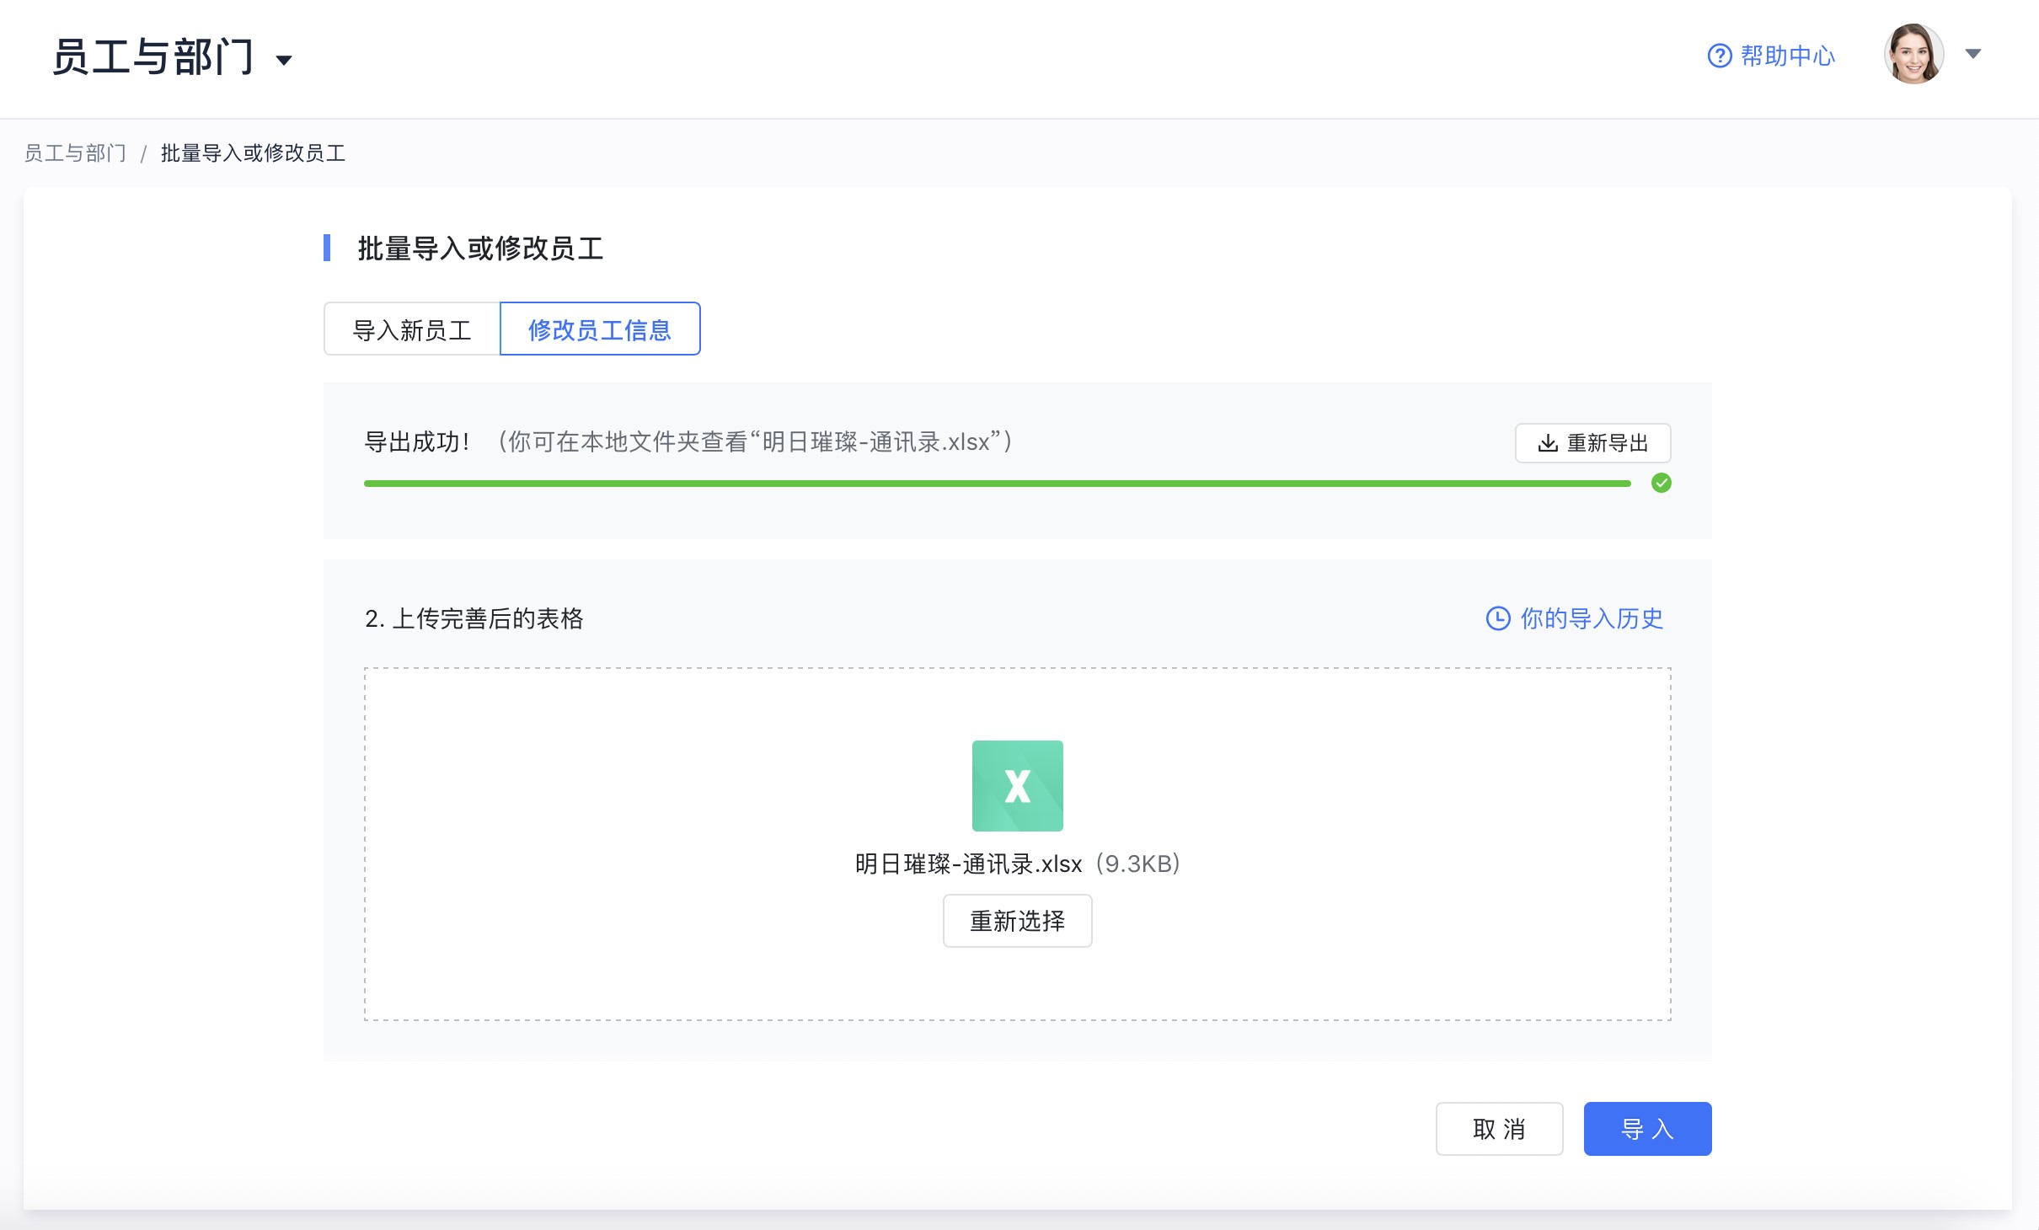Click the help center question mark icon
Viewport: 2039px width, 1230px height.
pos(1719,56)
